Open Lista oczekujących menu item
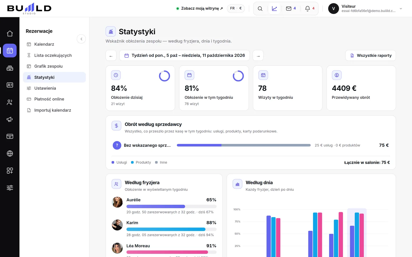 point(54,55)
